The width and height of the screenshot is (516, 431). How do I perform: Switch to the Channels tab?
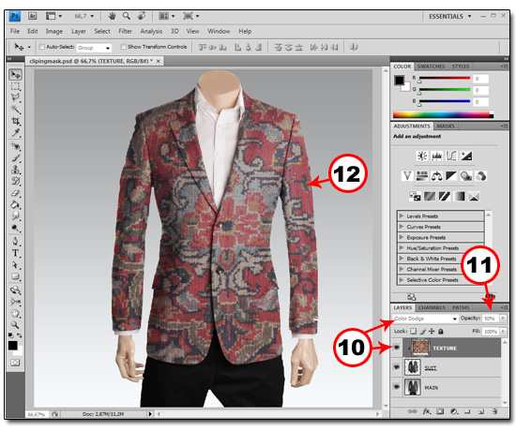click(432, 307)
